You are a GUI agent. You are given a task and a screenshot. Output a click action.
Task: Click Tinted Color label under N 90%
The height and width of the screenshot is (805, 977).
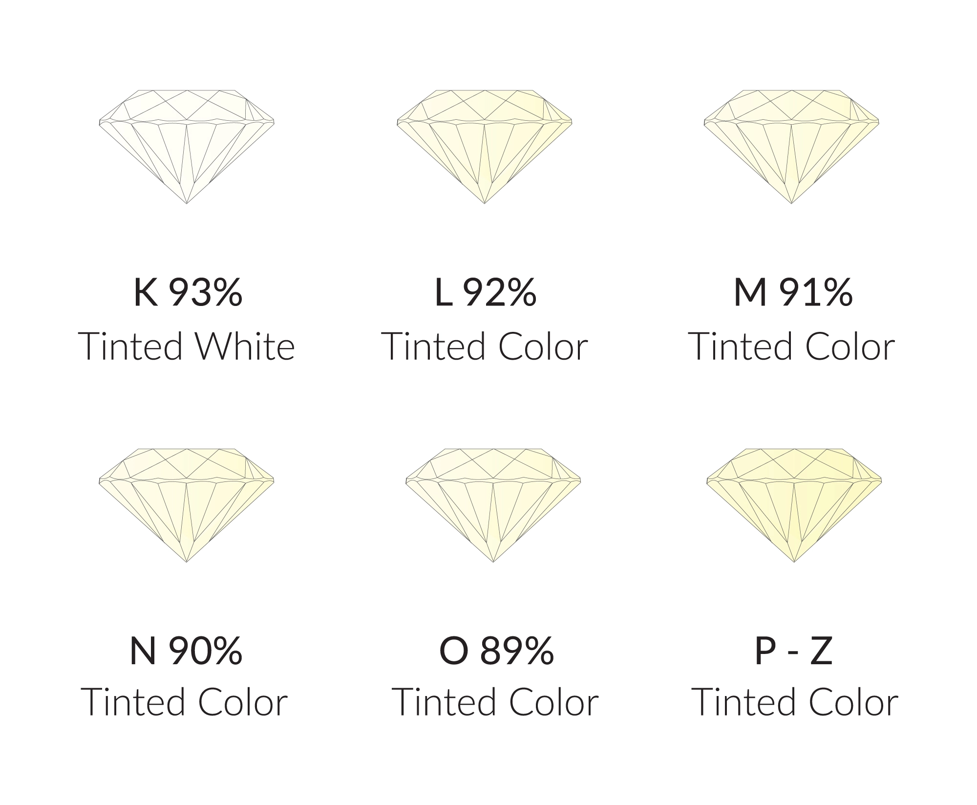coord(186,702)
